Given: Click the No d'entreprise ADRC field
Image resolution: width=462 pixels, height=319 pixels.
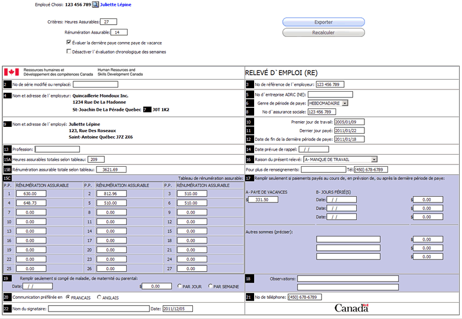Looking at the screenshot, I should pos(330,95).
